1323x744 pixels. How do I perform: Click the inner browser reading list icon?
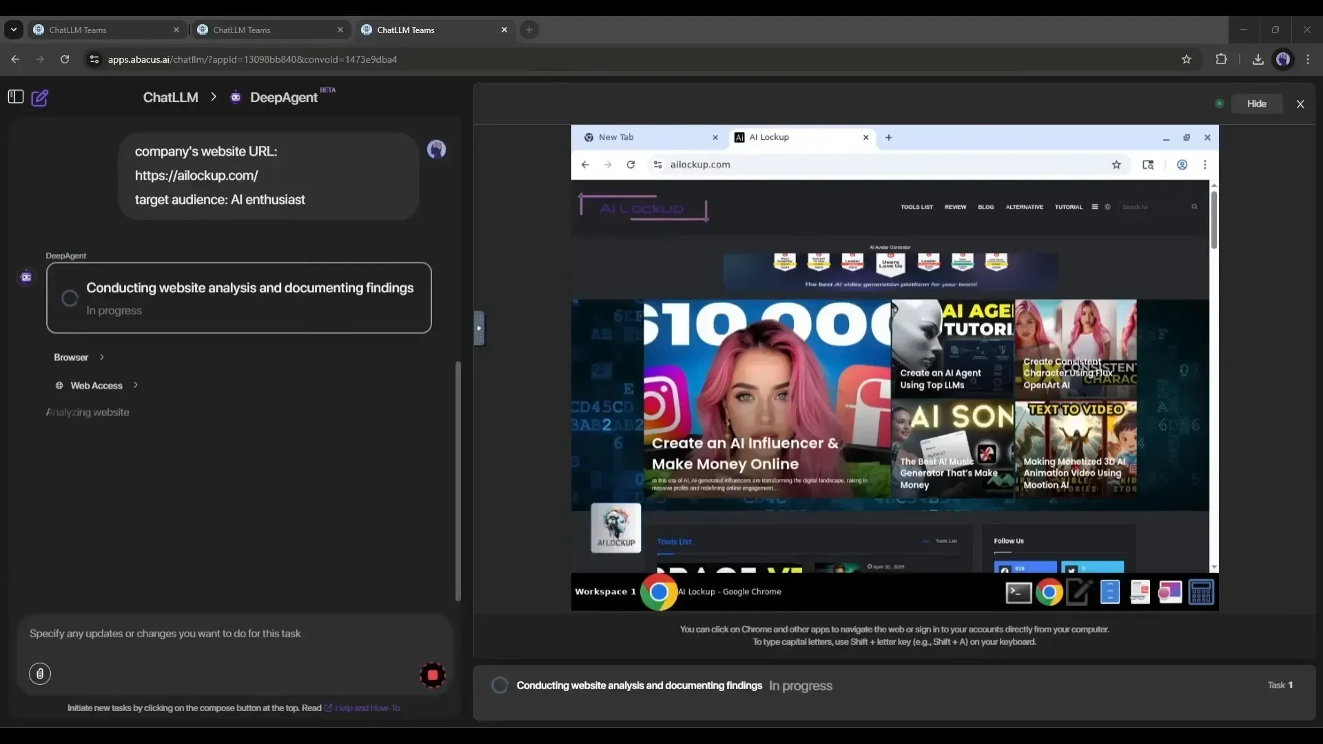pyautogui.click(x=1147, y=165)
